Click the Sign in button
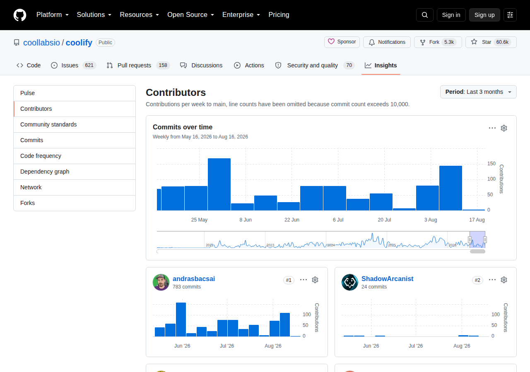 [451, 15]
